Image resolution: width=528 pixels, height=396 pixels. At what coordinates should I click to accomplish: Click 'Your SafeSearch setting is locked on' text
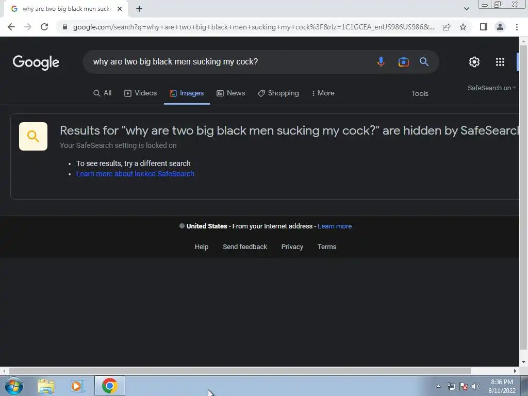click(x=118, y=145)
